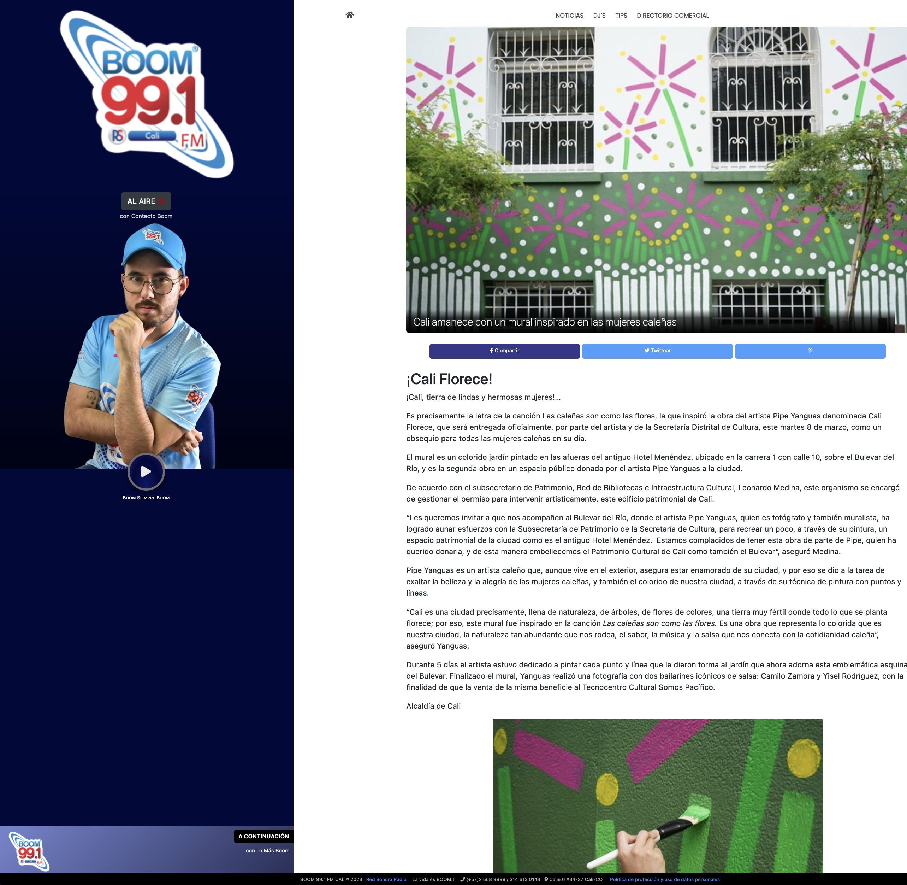Play the live radio stream

point(146,472)
